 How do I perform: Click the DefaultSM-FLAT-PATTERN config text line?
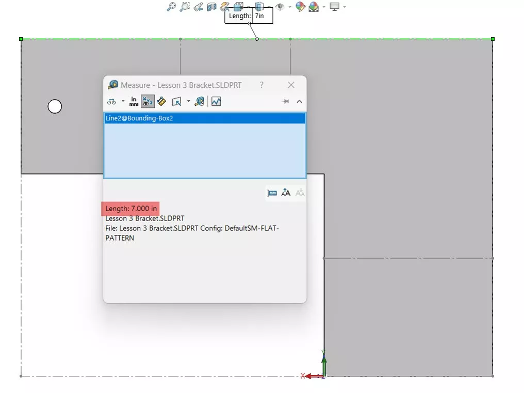coord(192,233)
